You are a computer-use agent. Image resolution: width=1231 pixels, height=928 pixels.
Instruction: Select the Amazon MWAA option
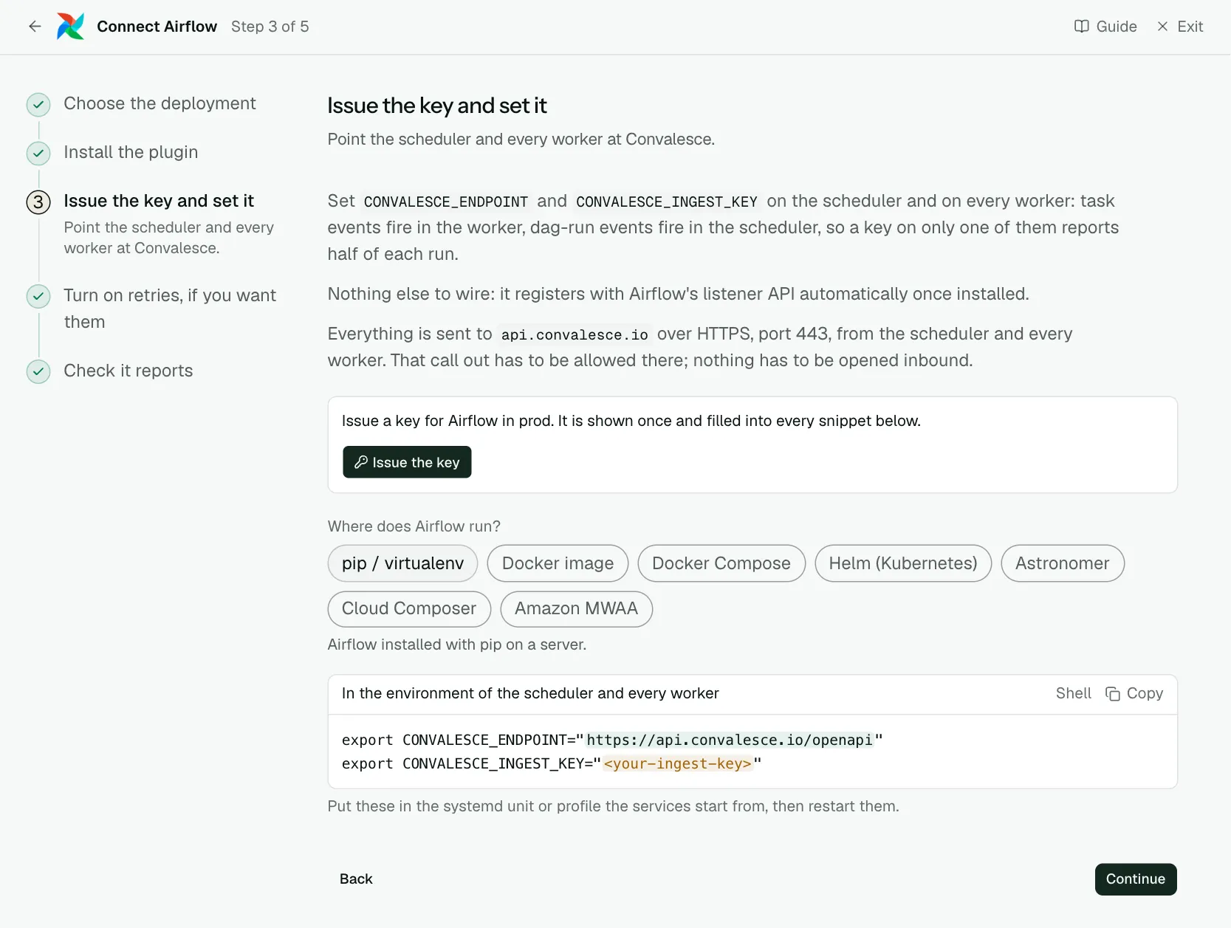click(576, 609)
